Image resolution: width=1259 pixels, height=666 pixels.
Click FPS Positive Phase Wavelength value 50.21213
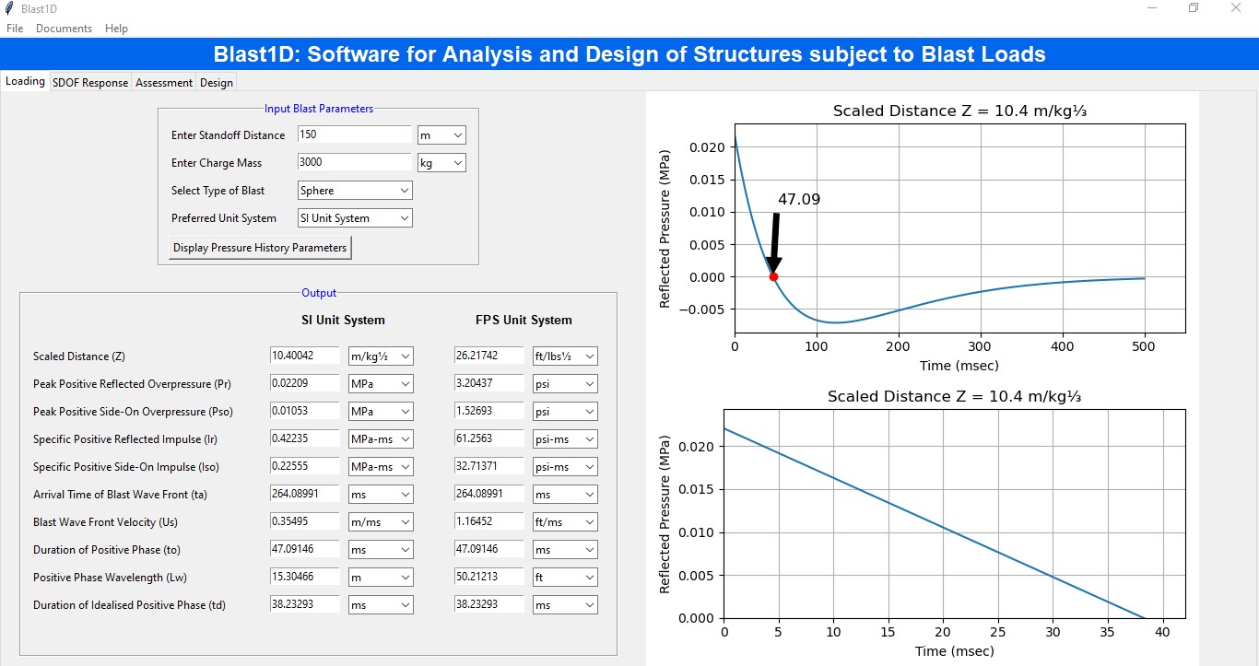[x=488, y=577]
